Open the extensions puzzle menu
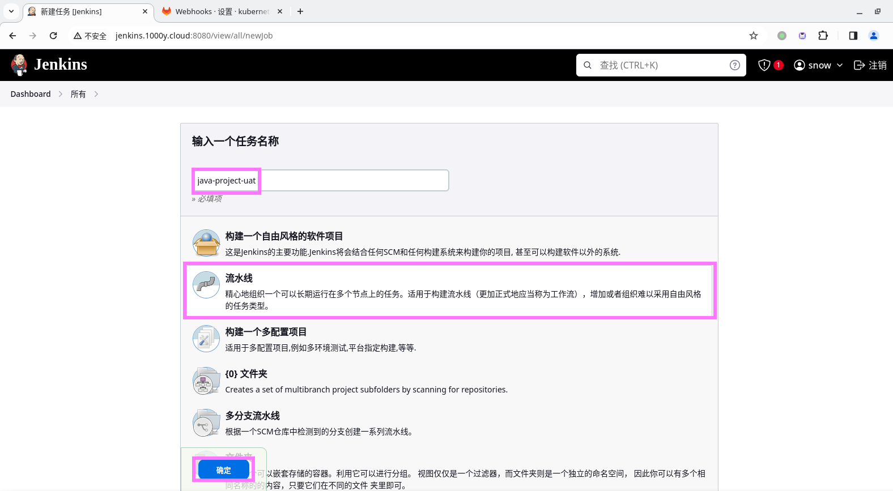 823,36
